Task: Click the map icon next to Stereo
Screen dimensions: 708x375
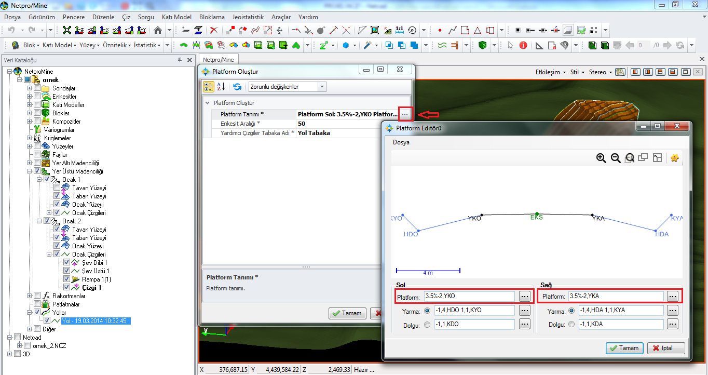Action: (x=620, y=72)
